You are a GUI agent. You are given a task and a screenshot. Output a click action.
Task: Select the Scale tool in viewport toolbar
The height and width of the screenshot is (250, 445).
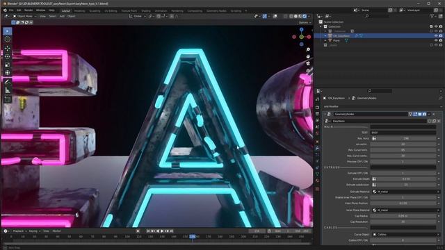pos(8,65)
